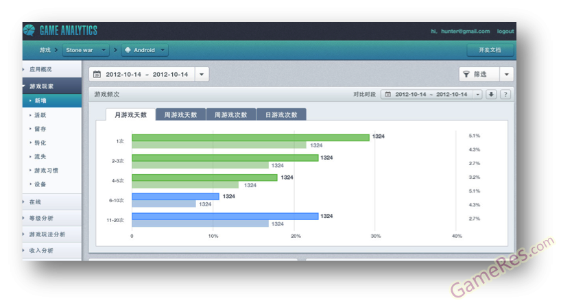Expand the 在线 sidebar section
Viewport: 561px width, 305px height.
52,202
